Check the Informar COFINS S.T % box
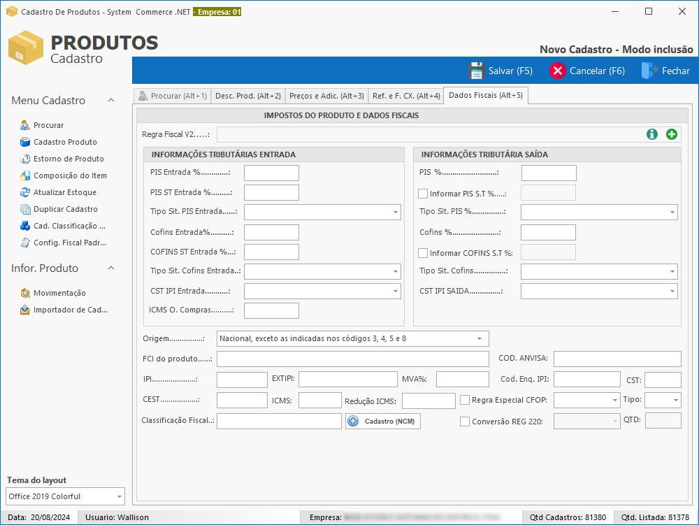The width and height of the screenshot is (699, 525). (423, 253)
